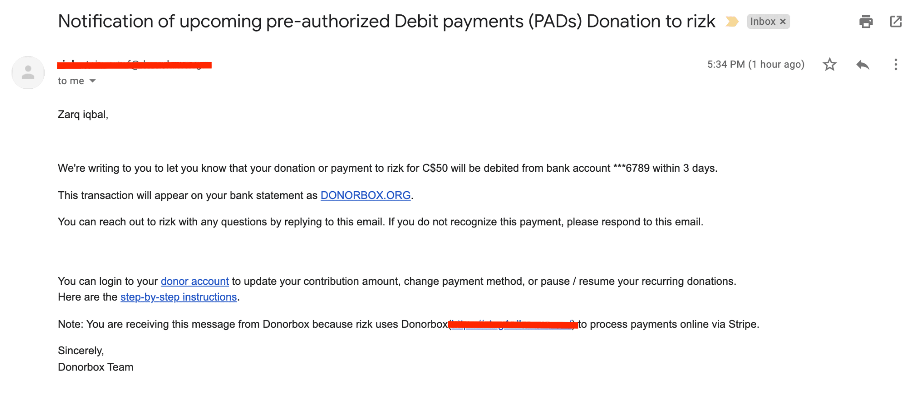Print this email using the printer icon
Image resolution: width=924 pixels, height=407 pixels.
(x=866, y=21)
